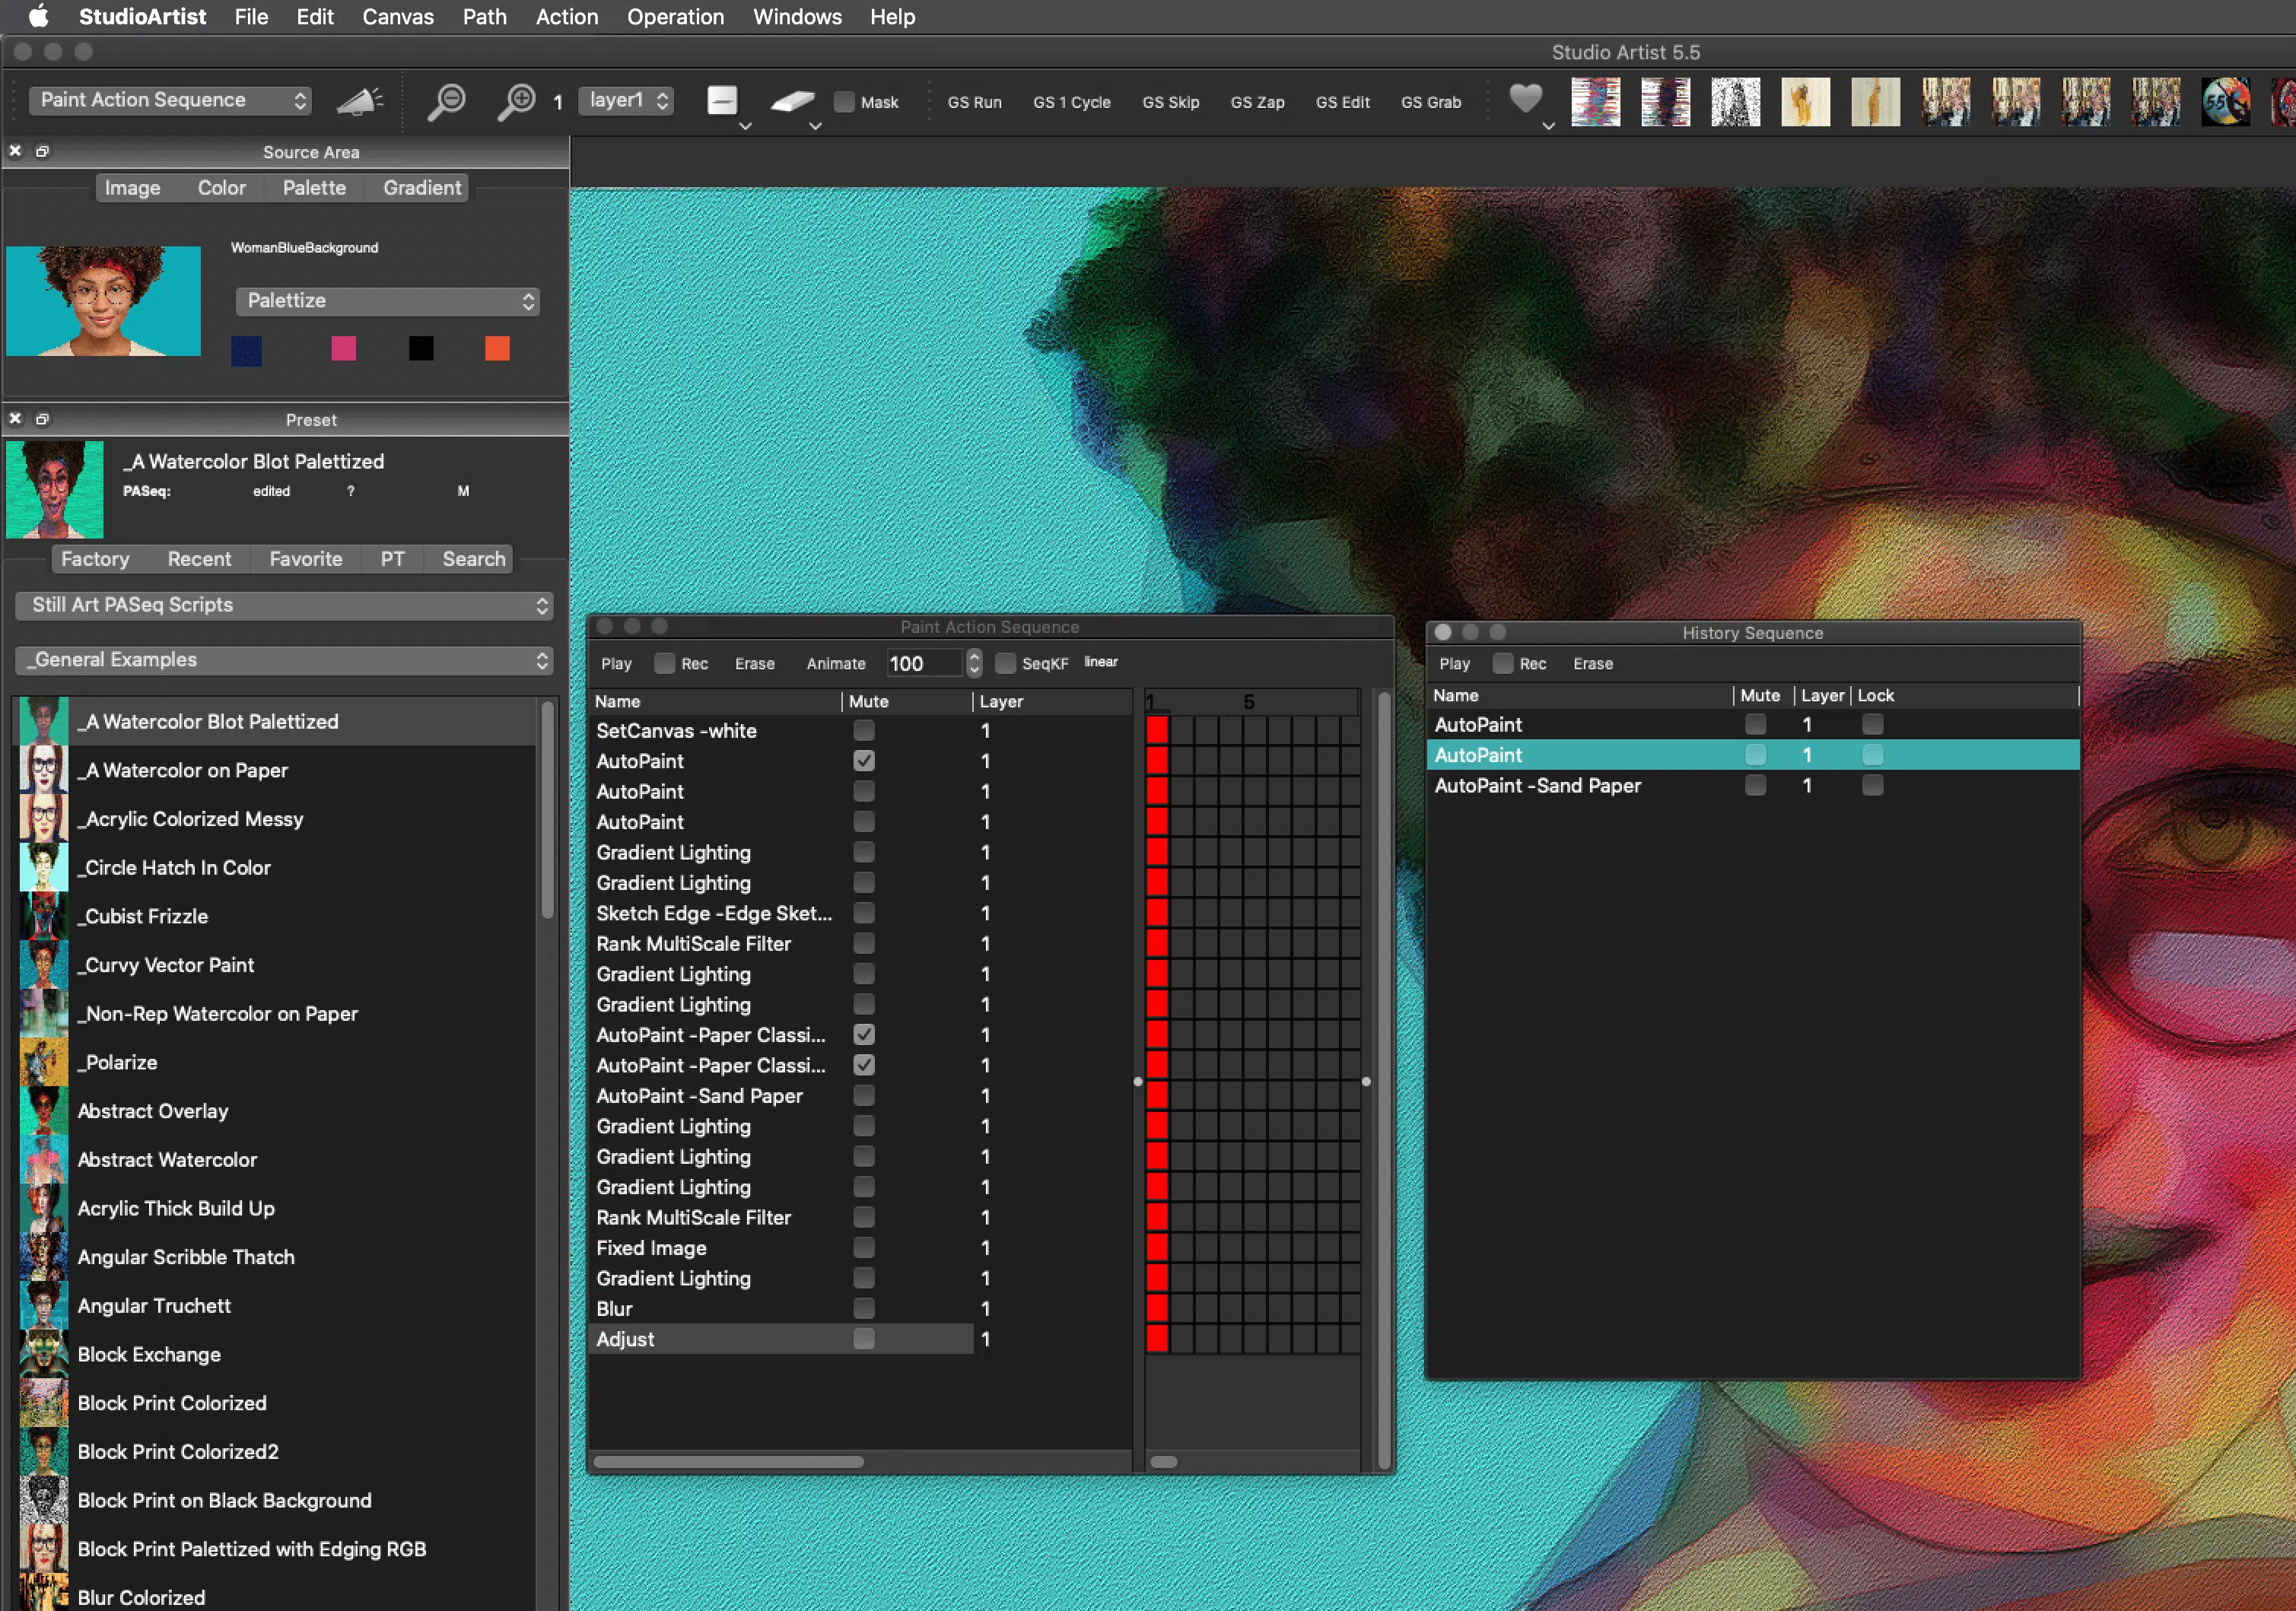Click Animate in Paint Action Sequence window

click(x=836, y=663)
